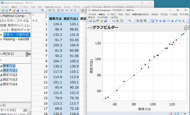Run the 標準方…の散布図 script with green triangle
Screen dimensions: 190x115
pyautogui.click(x=1, y=35)
